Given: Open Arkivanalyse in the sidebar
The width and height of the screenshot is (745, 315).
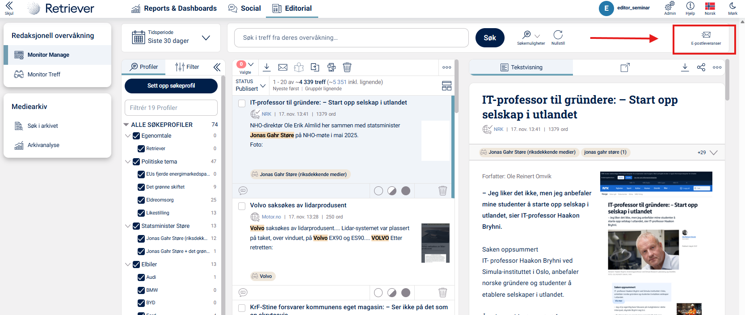Looking at the screenshot, I should coord(43,145).
